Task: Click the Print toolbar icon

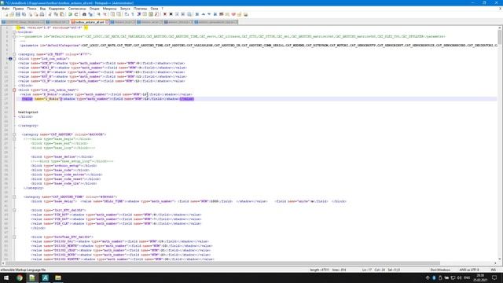Action: [42, 14]
